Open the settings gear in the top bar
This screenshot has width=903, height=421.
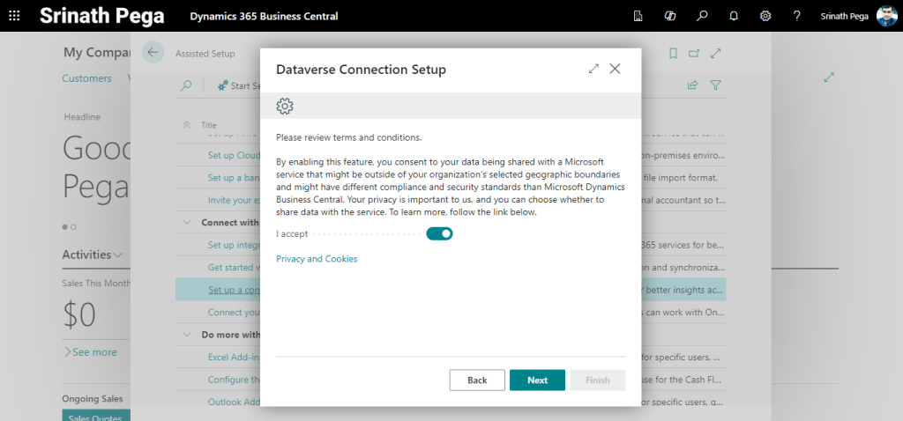pyautogui.click(x=765, y=16)
